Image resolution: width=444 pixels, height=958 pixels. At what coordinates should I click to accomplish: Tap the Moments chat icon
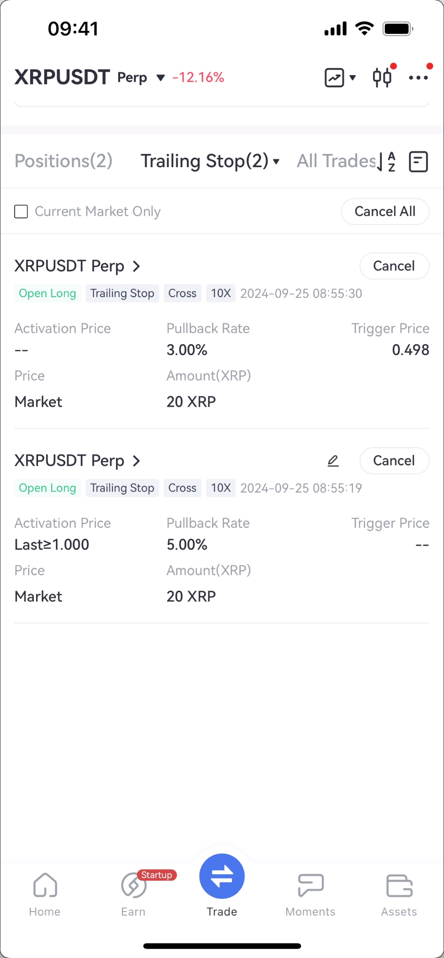[311, 886]
